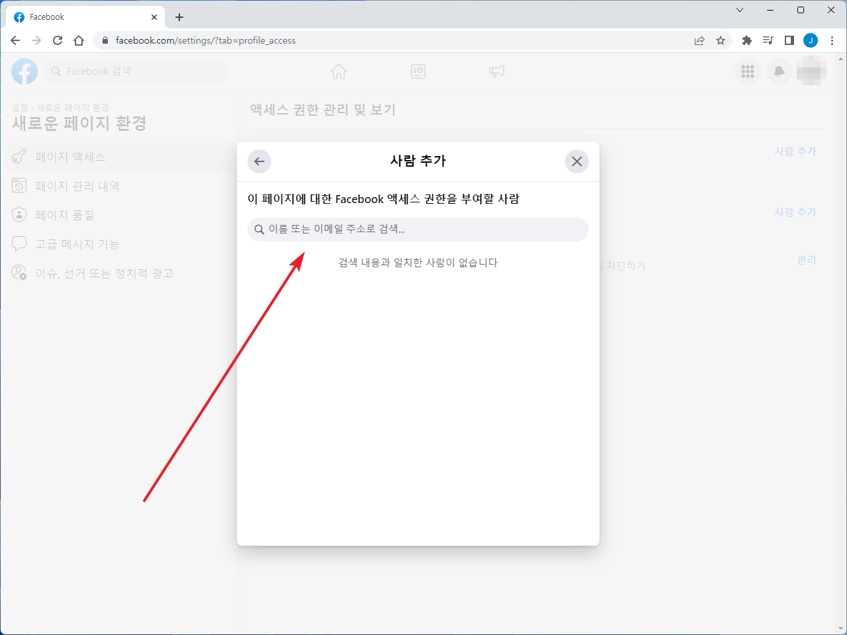Click the history icon beside 페이지 관리 내역

20,186
